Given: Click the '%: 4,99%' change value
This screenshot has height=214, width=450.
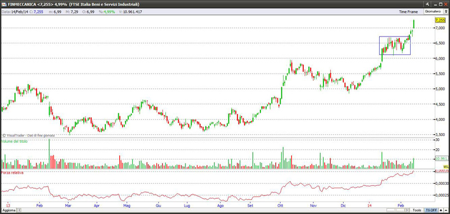Looking at the screenshot, I should click(107, 12).
